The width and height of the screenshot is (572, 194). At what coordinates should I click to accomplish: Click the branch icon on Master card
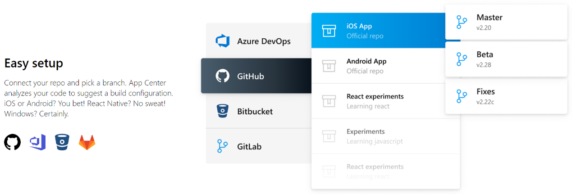[x=462, y=23]
